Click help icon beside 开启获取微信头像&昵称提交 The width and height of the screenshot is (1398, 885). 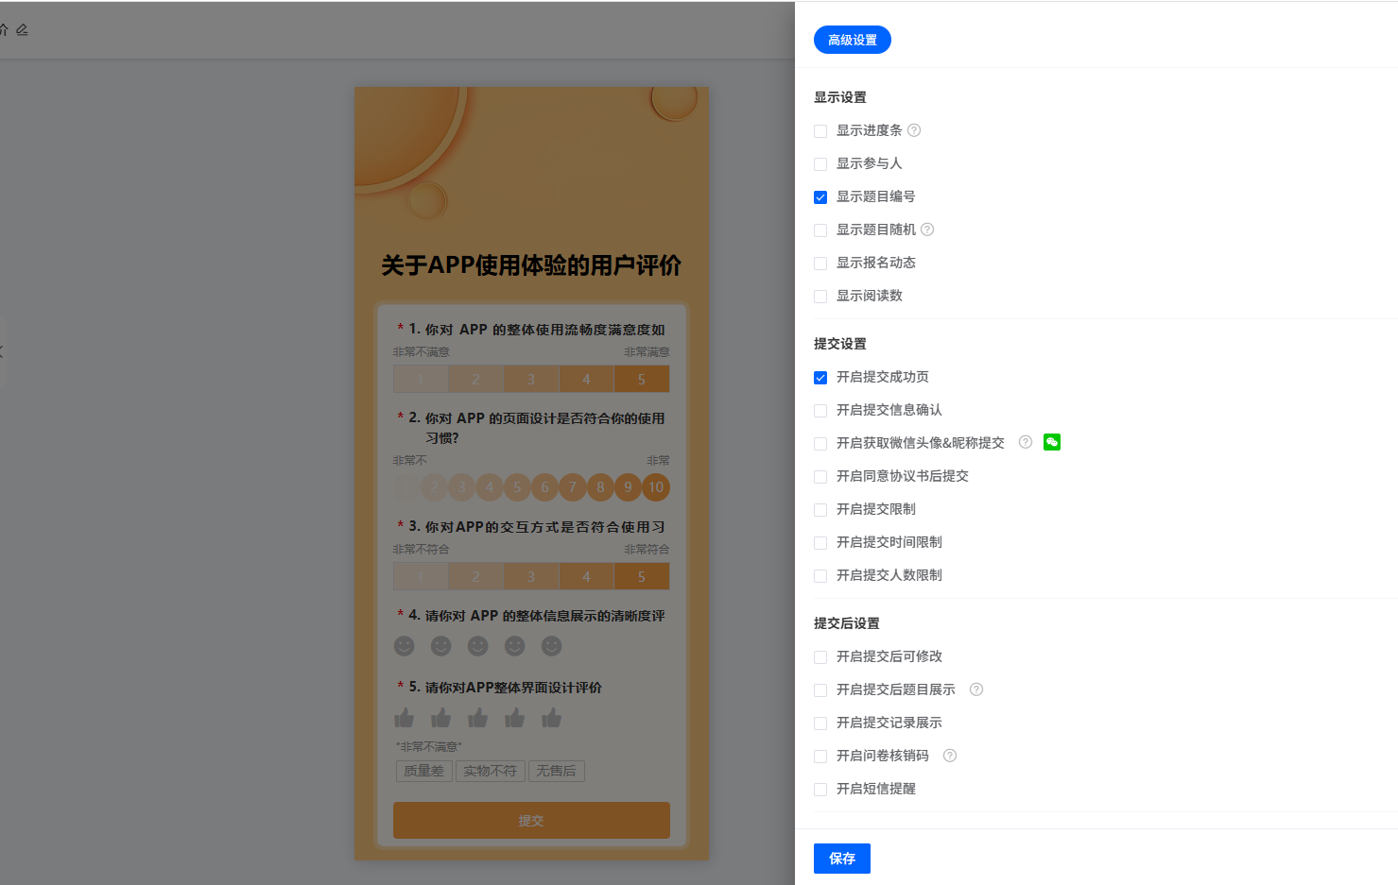[1025, 442]
